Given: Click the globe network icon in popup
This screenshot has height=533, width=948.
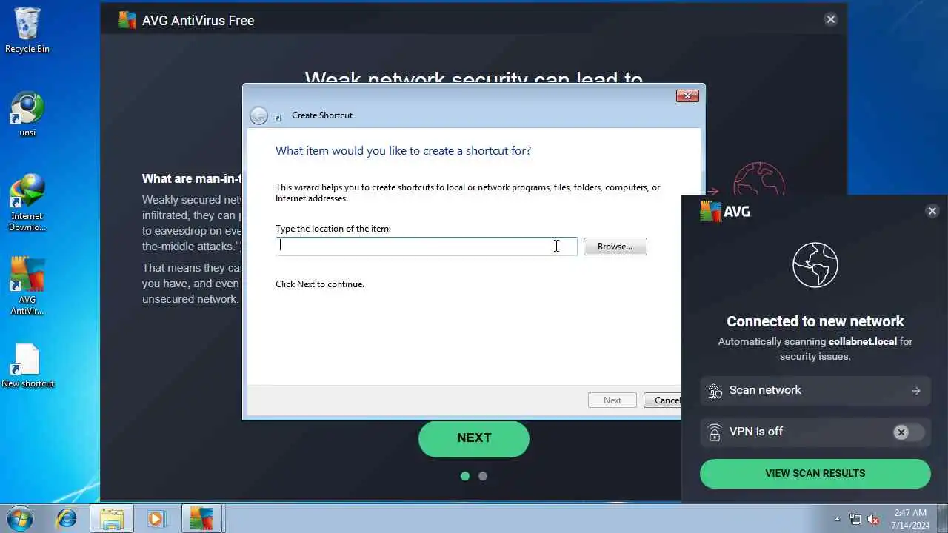Looking at the screenshot, I should pyautogui.click(x=815, y=265).
